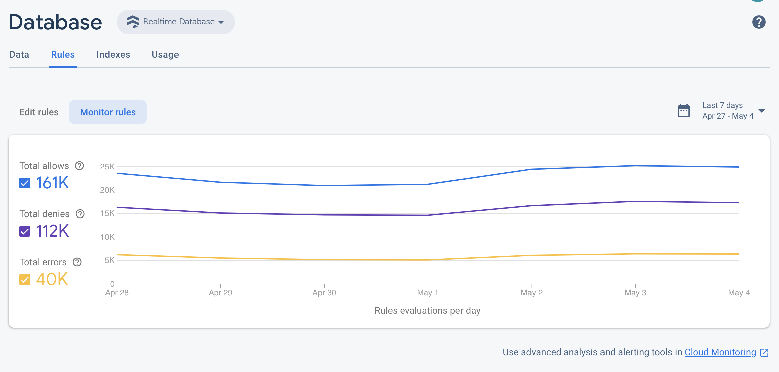Click the Usage tab
The height and width of the screenshot is (372, 779).
pos(165,54)
